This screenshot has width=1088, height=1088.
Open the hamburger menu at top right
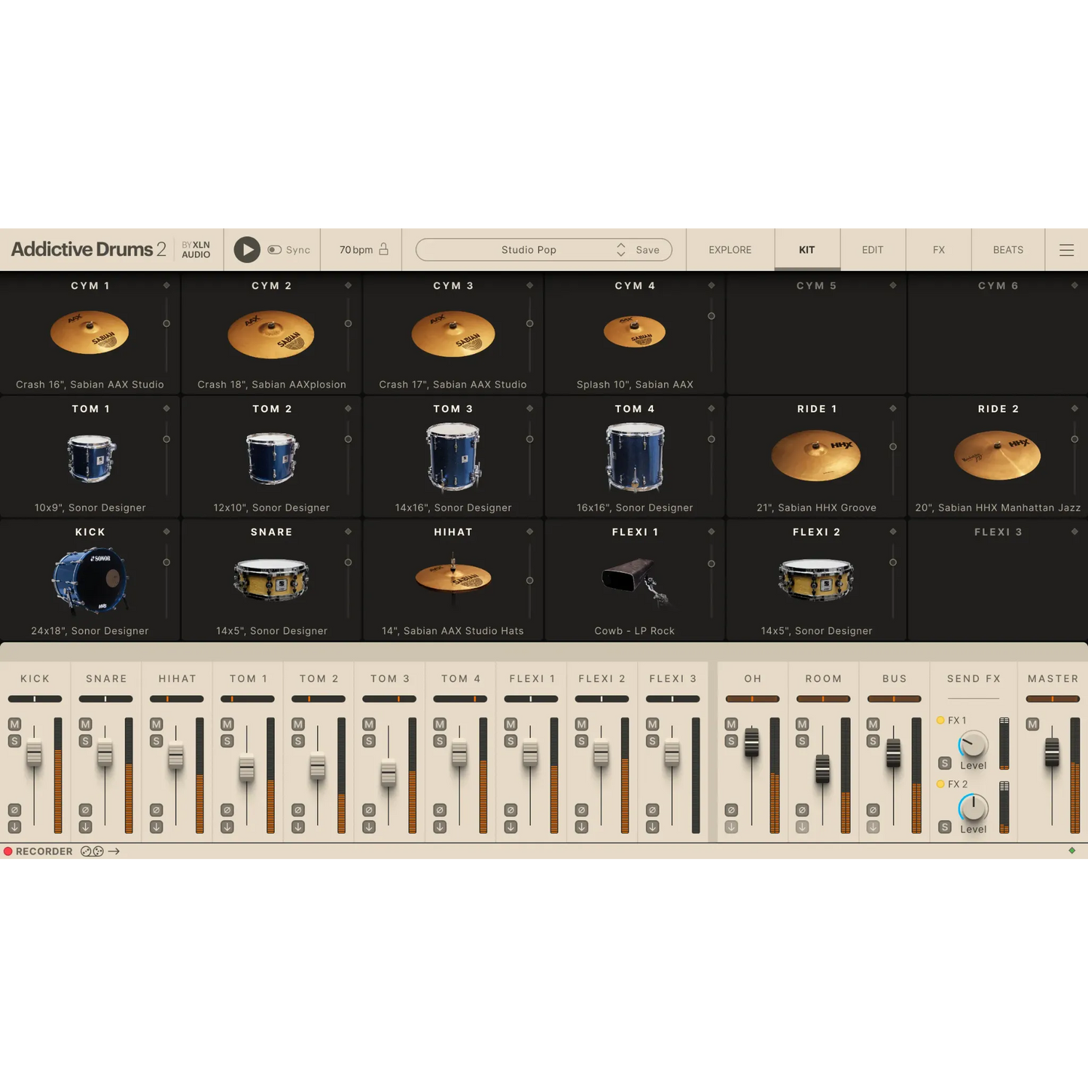tap(1067, 249)
